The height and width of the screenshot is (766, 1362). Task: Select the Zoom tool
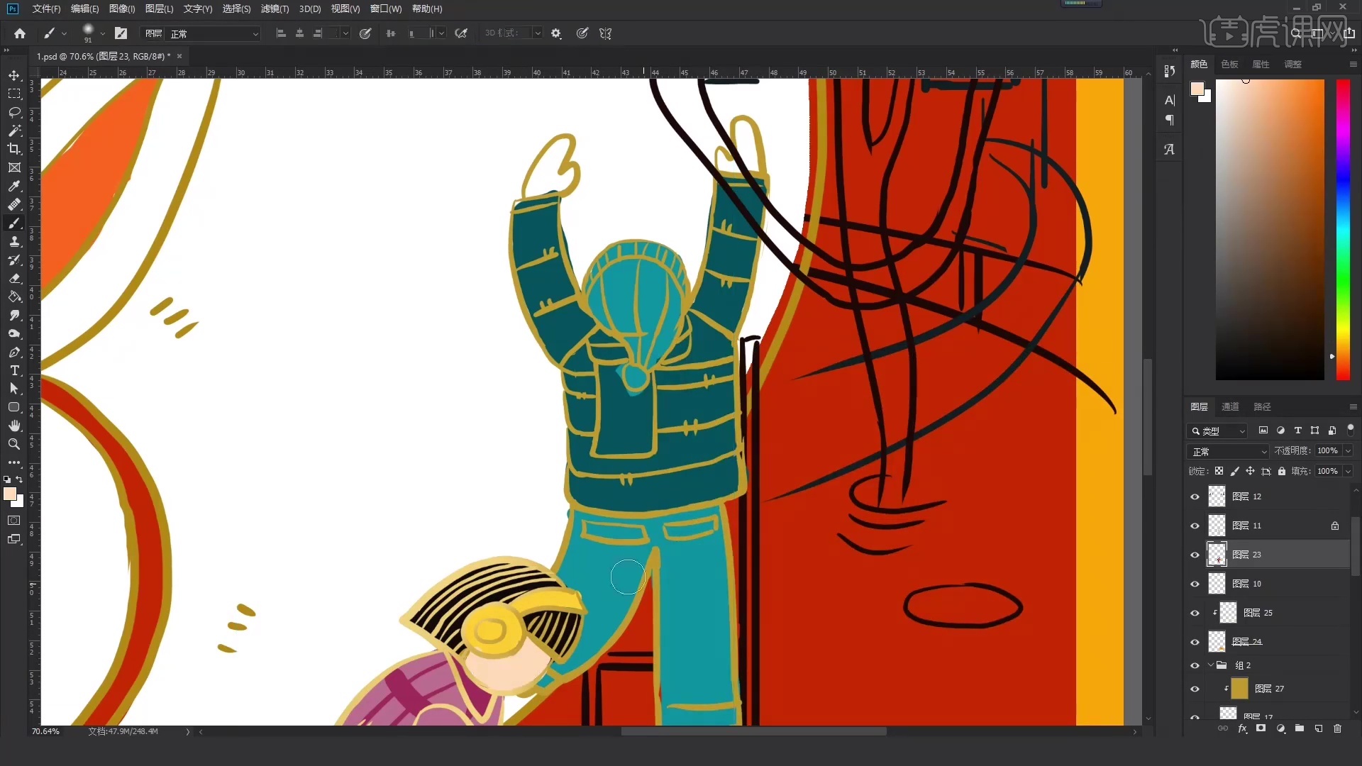coord(14,444)
